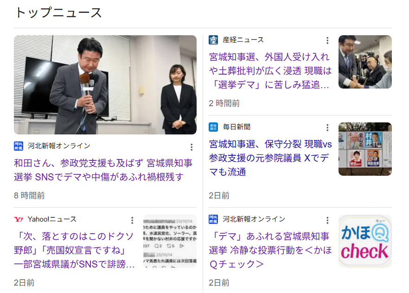409x293 pixels.
Task: Click election poster board thumbnail
Action: [365, 149]
